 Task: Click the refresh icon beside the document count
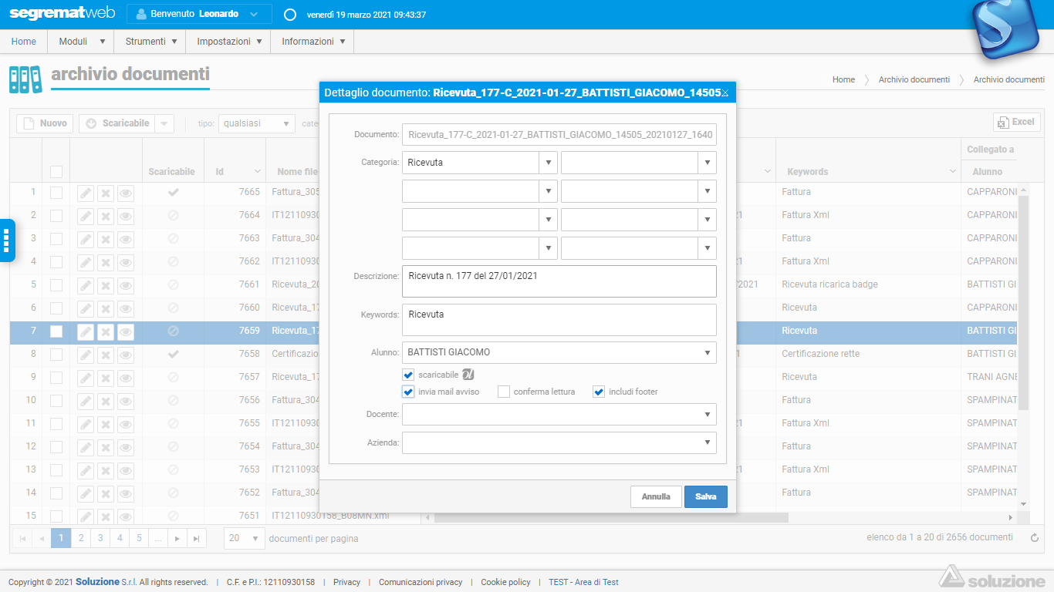(x=1035, y=538)
